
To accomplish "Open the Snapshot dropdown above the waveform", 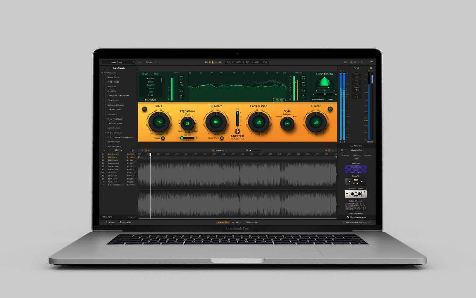I will (x=220, y=150).
